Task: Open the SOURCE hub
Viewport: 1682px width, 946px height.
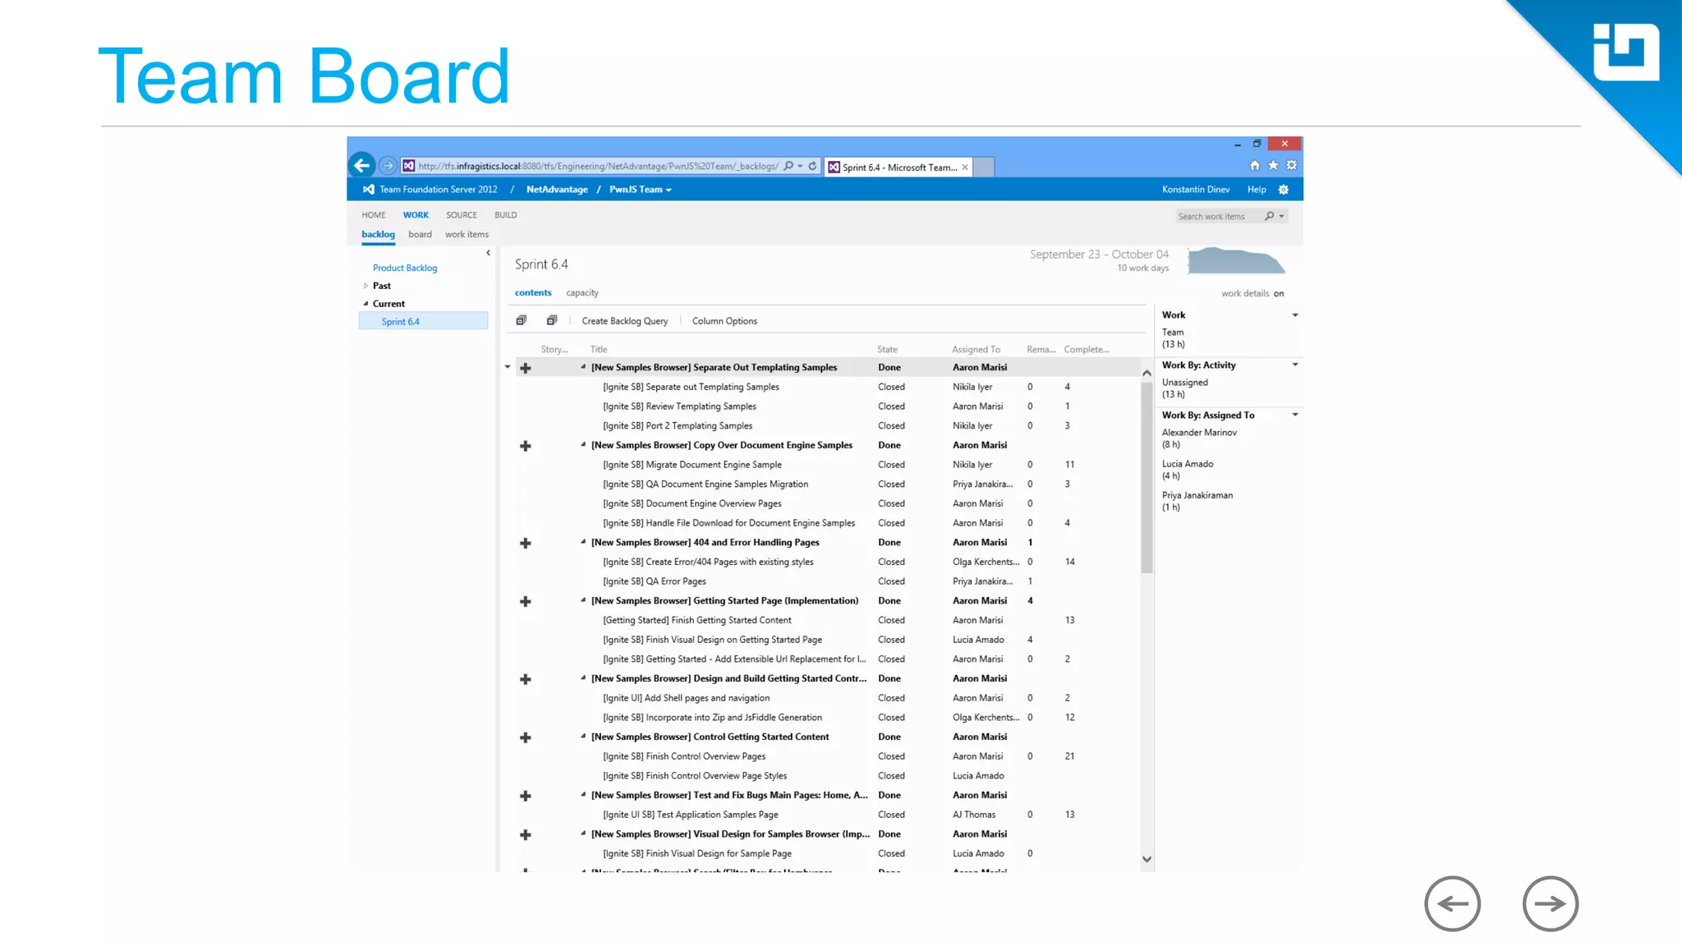Action: pyautogui.click(x=462, y=215)
